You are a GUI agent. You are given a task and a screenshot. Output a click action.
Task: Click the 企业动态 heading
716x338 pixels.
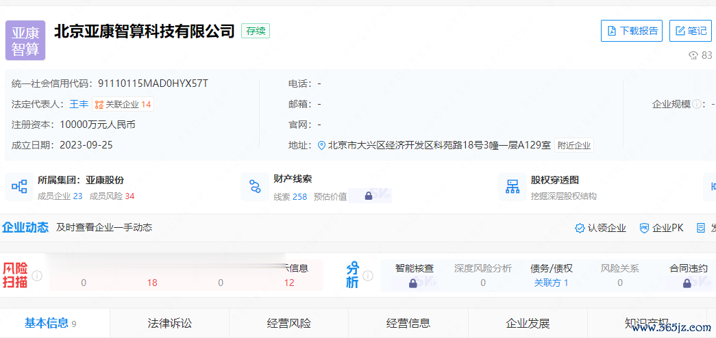click(25, 228)
